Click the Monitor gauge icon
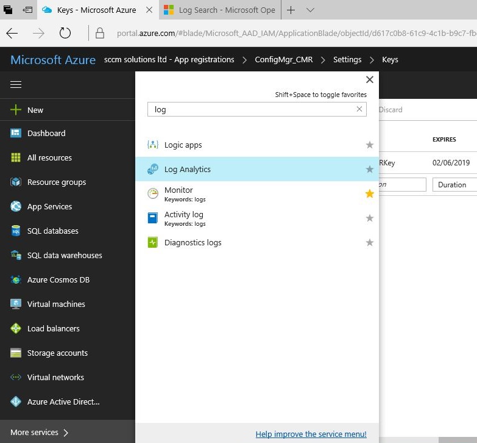This screenshot has width=477, height=443. point(153,193)
